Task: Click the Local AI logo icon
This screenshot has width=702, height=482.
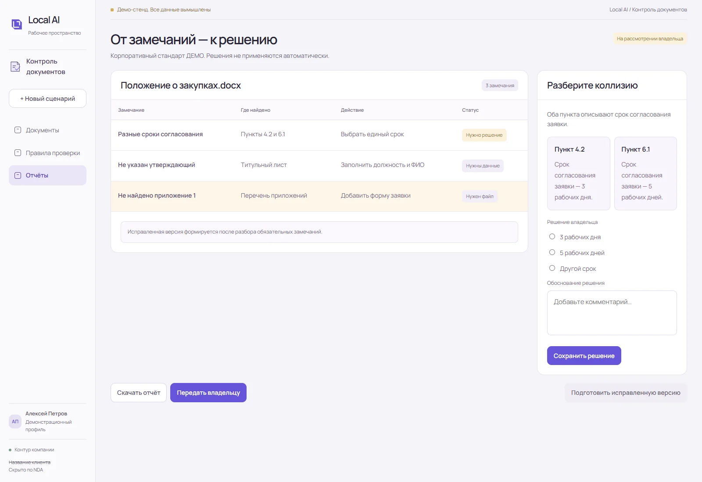Action: point(17,24)
